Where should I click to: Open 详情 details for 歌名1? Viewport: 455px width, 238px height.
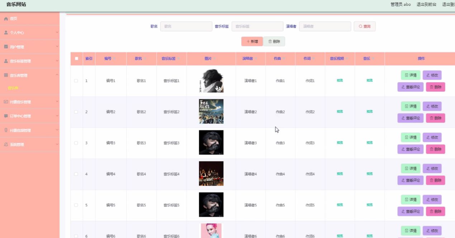411,75
